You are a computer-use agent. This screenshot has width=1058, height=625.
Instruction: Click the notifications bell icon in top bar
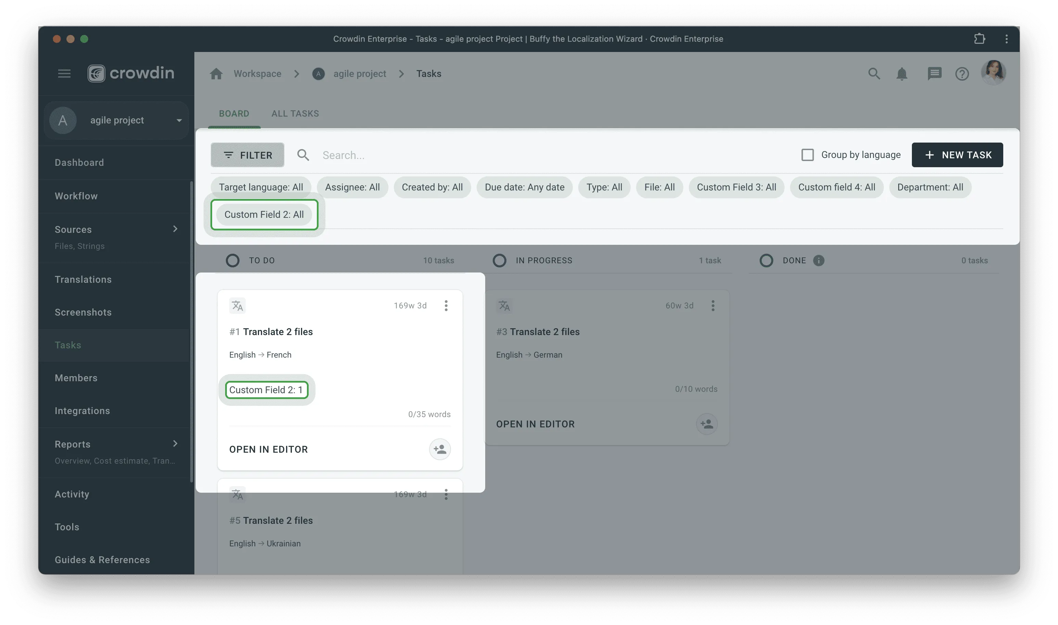901,74
